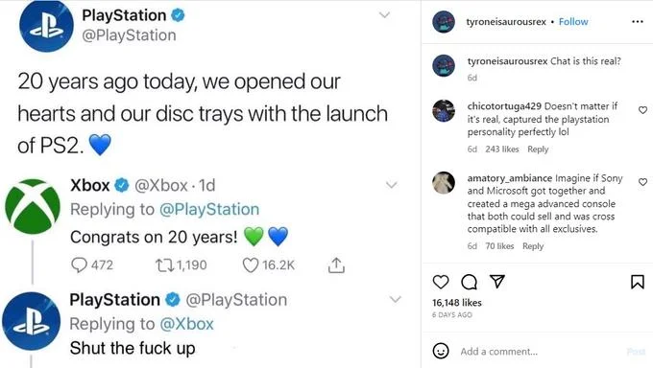Share the post with the paper plane icon
Viewport: 653px width, 368px height.
[x=497, y=282]
